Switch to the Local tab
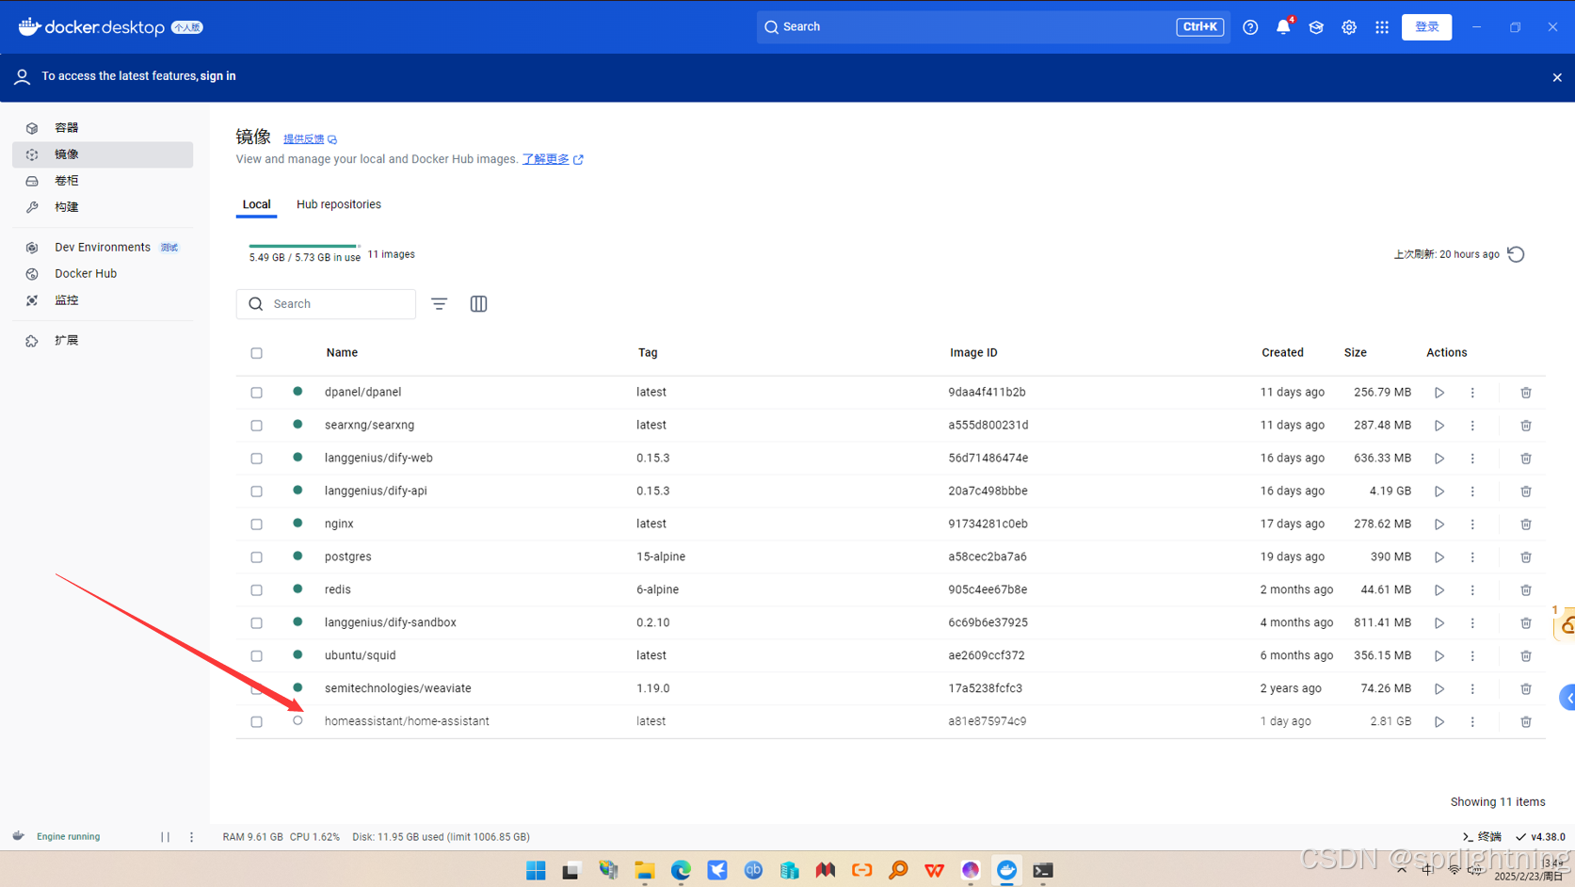Image resolution: width=1575 pixels, height=887 pixels. point(256,204)
